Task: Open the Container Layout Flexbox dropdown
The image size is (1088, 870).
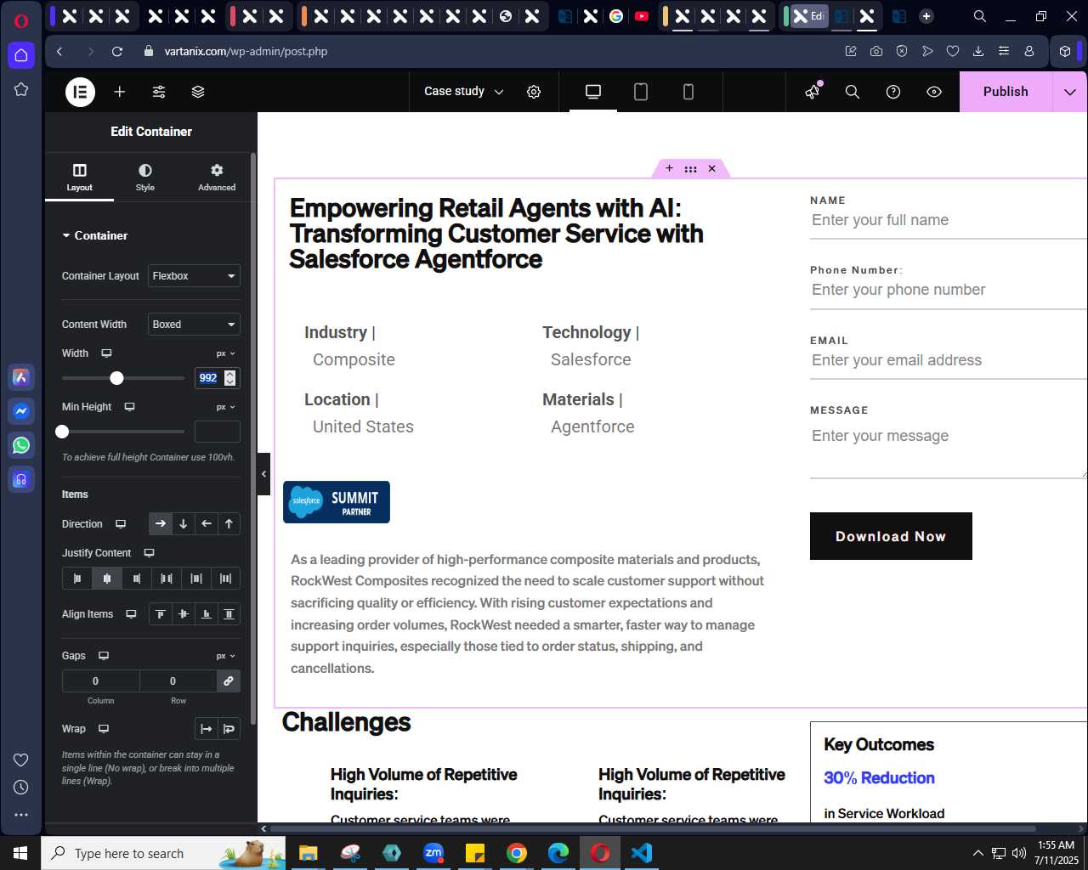Action: [x=195, y=276]
